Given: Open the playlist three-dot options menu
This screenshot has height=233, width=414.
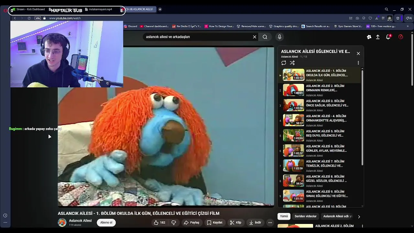Looking at the screenshot, I should (x=358, y=63).
